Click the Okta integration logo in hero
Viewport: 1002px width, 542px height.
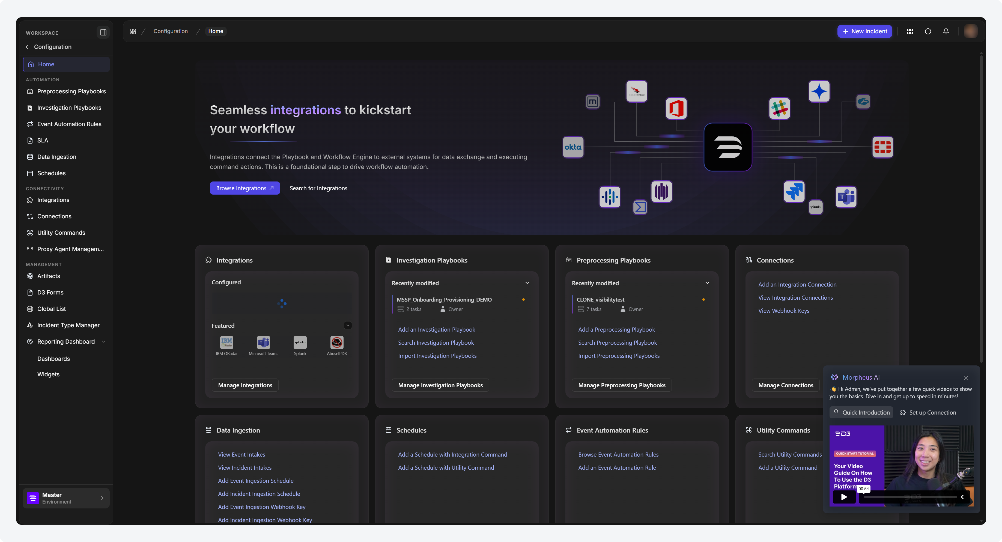click(573, 147)
